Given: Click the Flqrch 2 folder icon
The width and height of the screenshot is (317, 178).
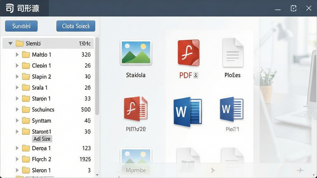Looking at the screenshot, I should tap(26, 159).
